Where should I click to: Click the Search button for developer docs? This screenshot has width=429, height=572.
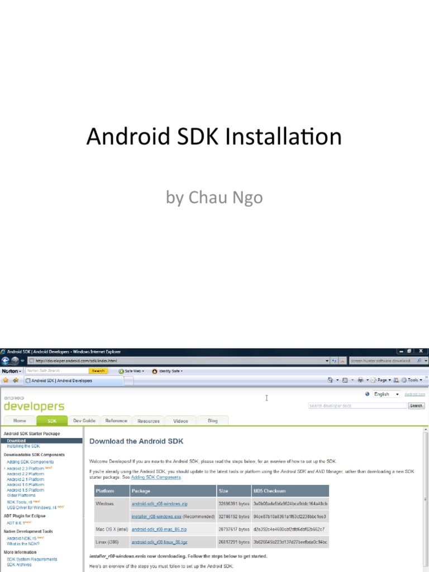tap(416, 406)
